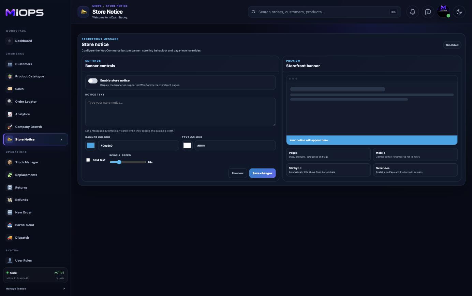Open Partial Send in the sidebar
The width and height of the screenshot is (472, 296).
pos(35,225)
